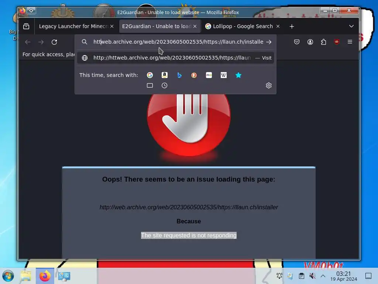Image resolution: width=378 pixels, height=284 pixels.
Task: Reload the current page
Action: click(x=54, y=42)
